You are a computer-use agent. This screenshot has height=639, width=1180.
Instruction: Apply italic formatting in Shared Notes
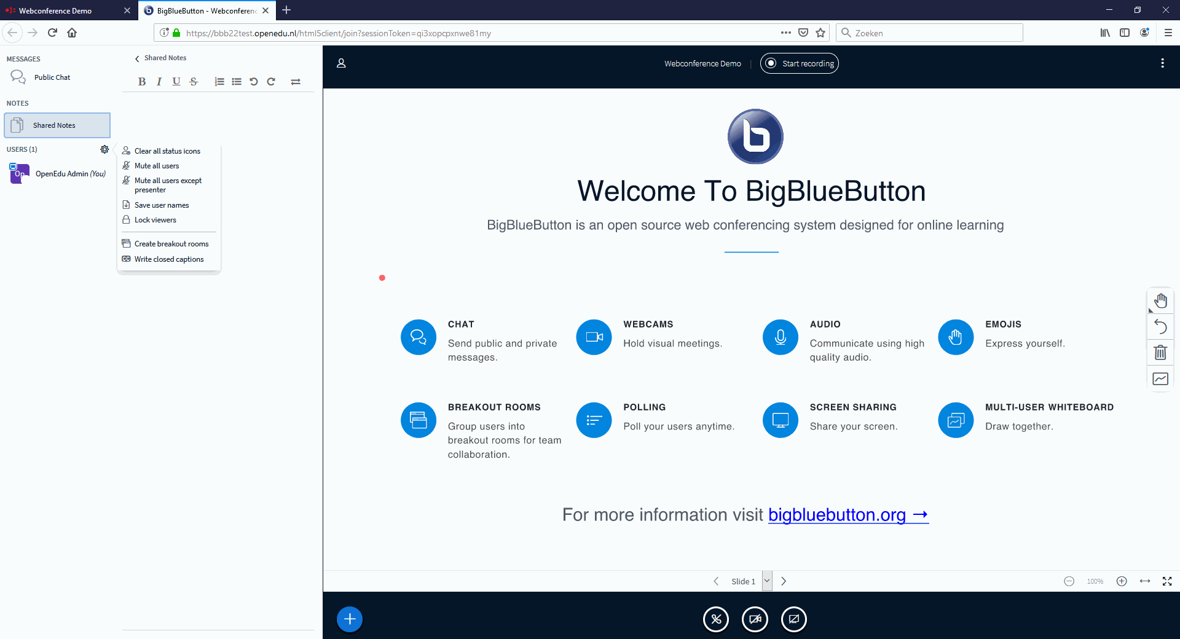(x=159, y=82)
